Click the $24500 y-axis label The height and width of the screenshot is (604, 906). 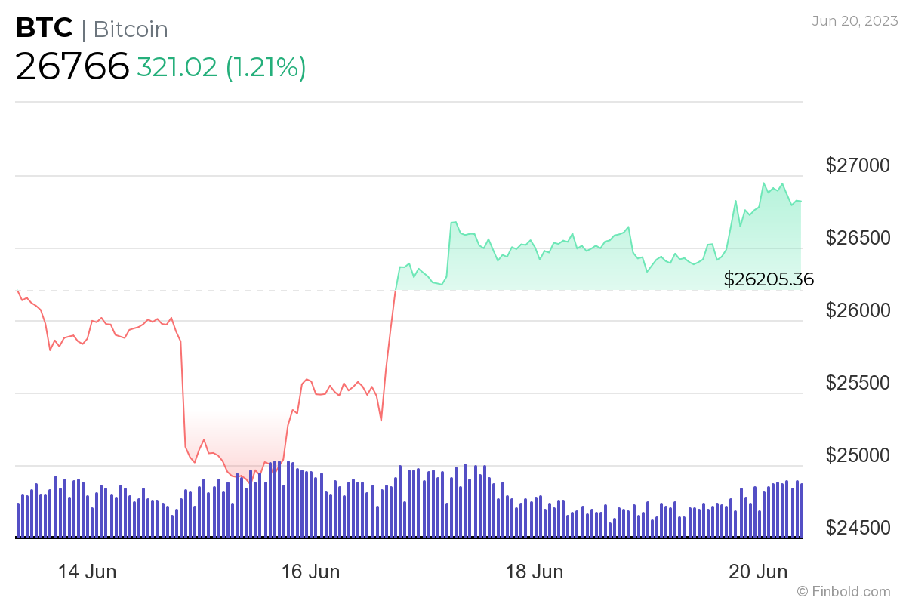859,528
